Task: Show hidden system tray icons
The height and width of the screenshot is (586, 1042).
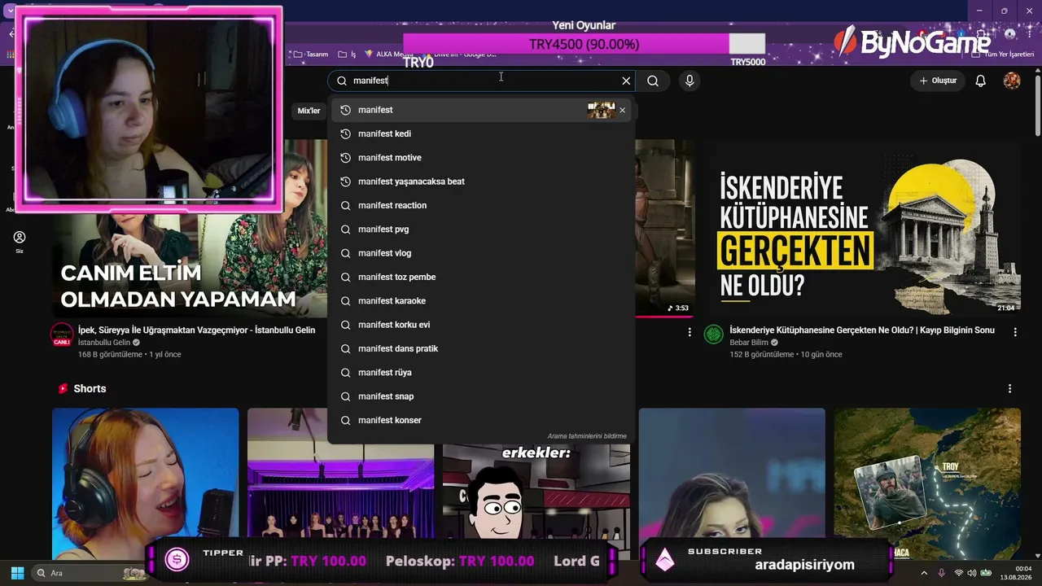Action: point(924,573)
